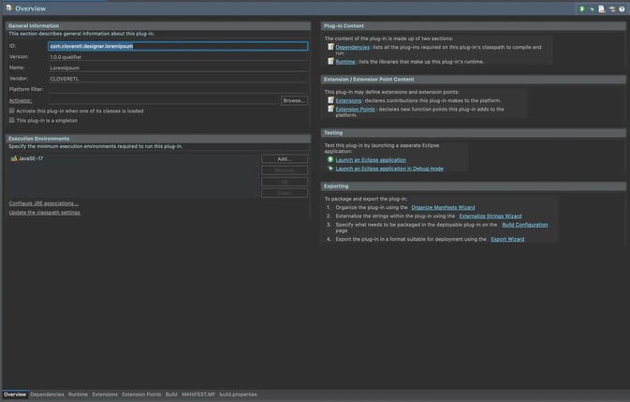The height and width of the screenshot is (402, 630).
Task: Click the Browse... button for Activator
Action: (294, 100)
